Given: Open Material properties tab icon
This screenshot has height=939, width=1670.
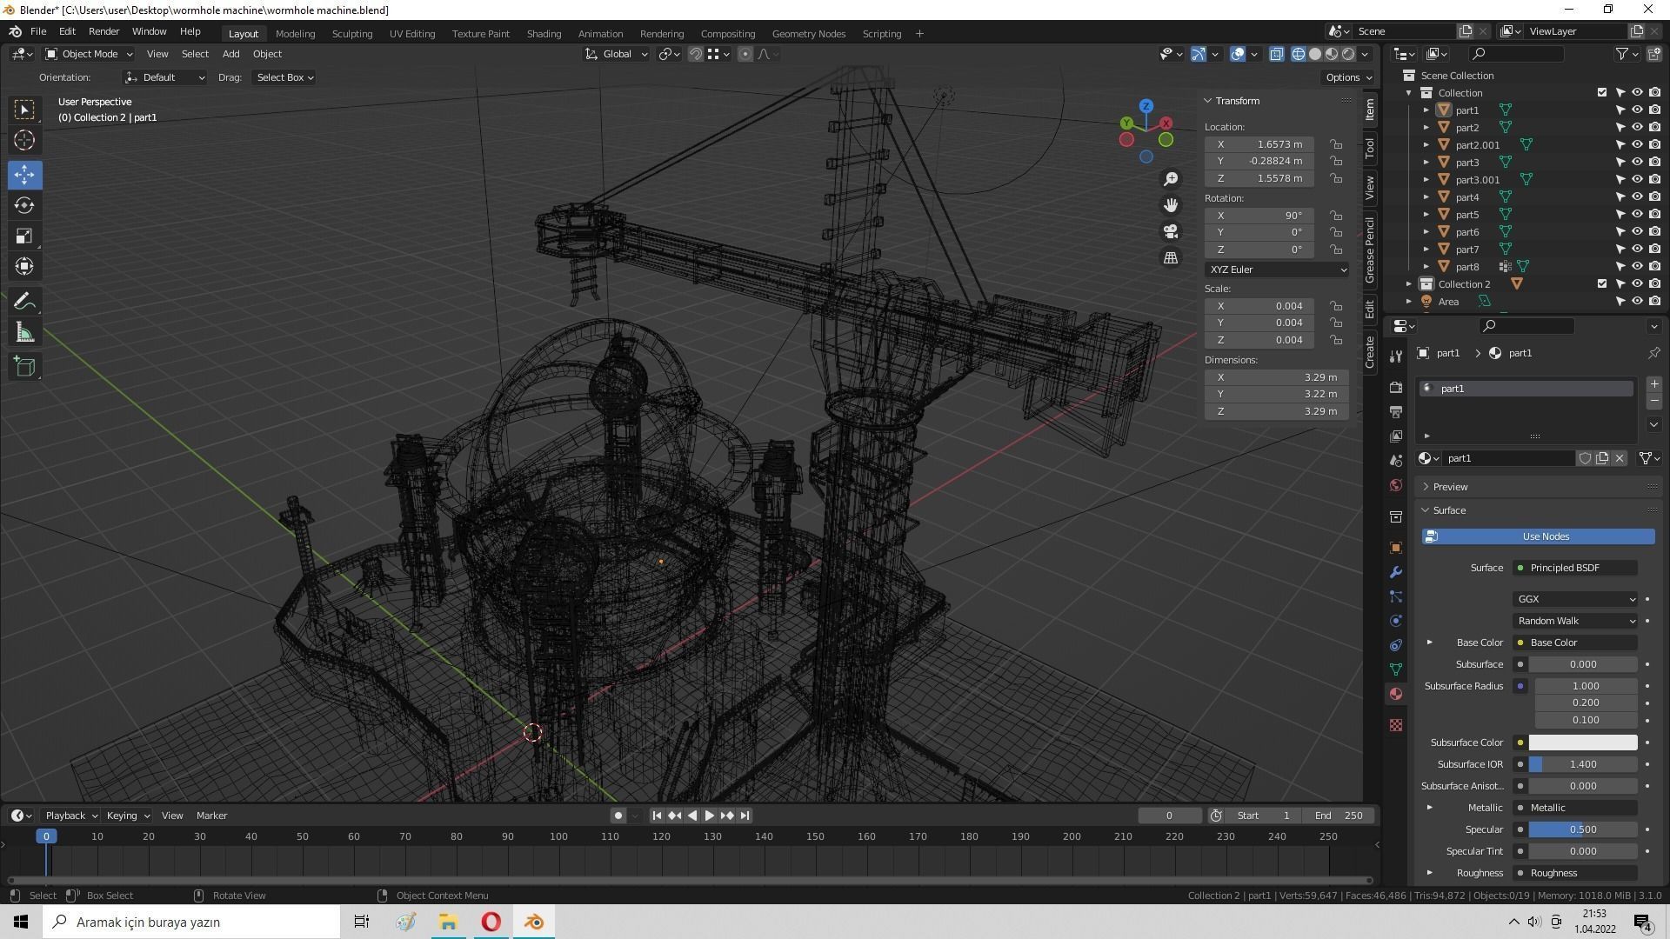Looking at the screenshot, I should [x=1396, y=694].
